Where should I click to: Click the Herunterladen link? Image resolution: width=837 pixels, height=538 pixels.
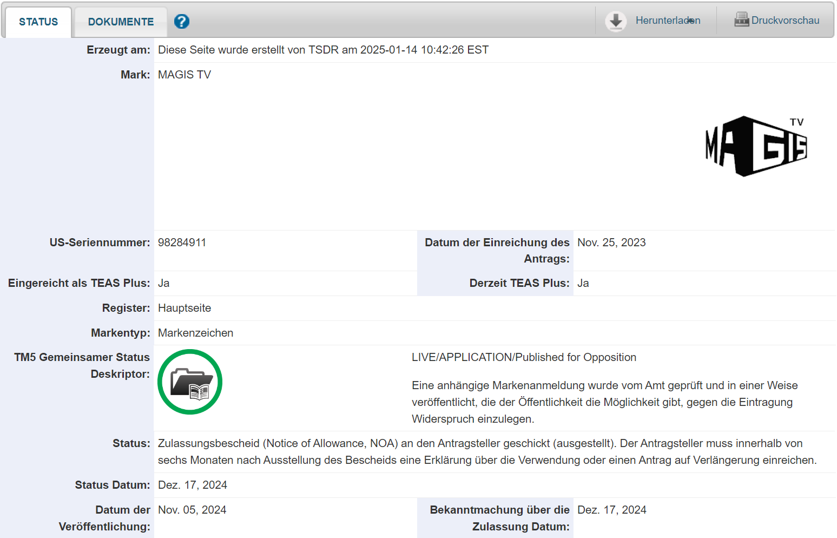(668, 20)
